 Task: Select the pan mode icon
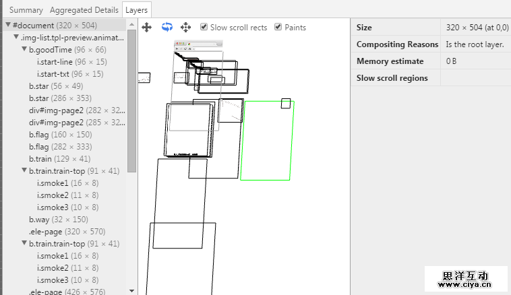point(146,28)
